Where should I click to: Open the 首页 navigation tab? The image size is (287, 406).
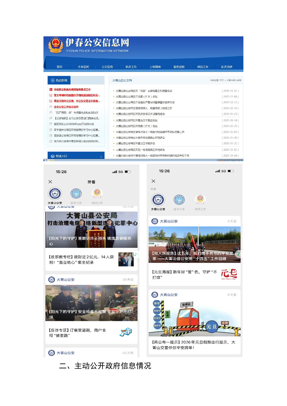pos(59,67)
